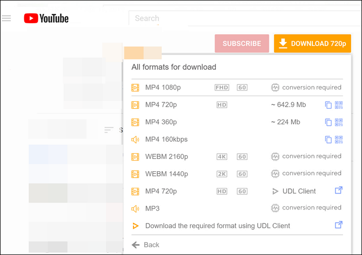Click orange play icon for UDL Client download

[135, 226]
